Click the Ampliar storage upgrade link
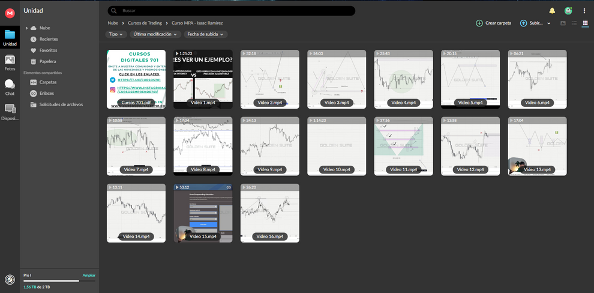 point(88,275)
